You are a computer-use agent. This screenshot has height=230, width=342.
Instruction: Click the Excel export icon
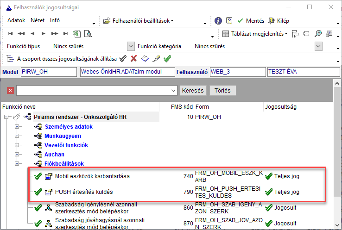click(77, 33)
